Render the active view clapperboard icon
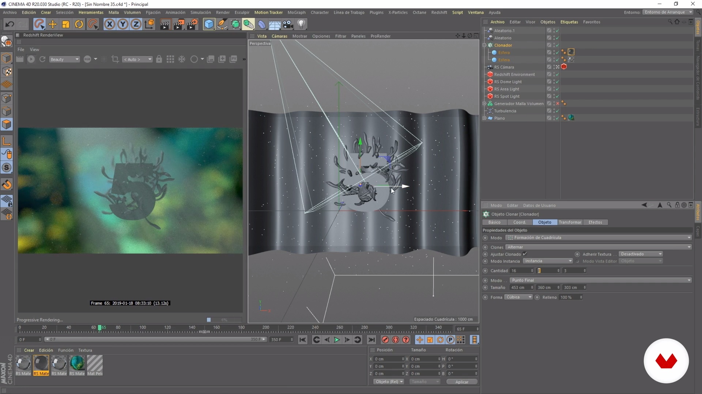 tap(165, 24)
